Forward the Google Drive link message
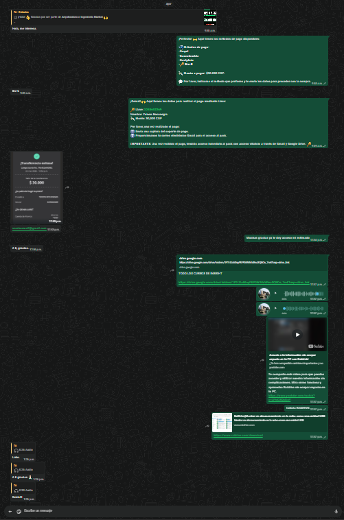This screenshot has height=520, width=344. pyautogui.click(x=172, y=270)
